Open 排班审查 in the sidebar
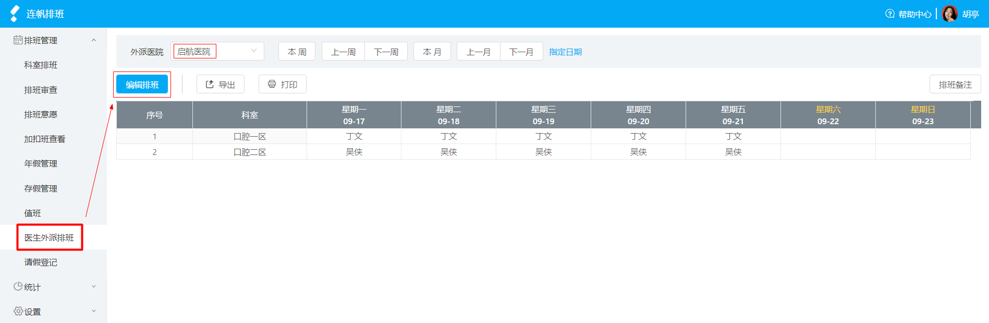Screen dimensions: 989x323 pos(41,90)
